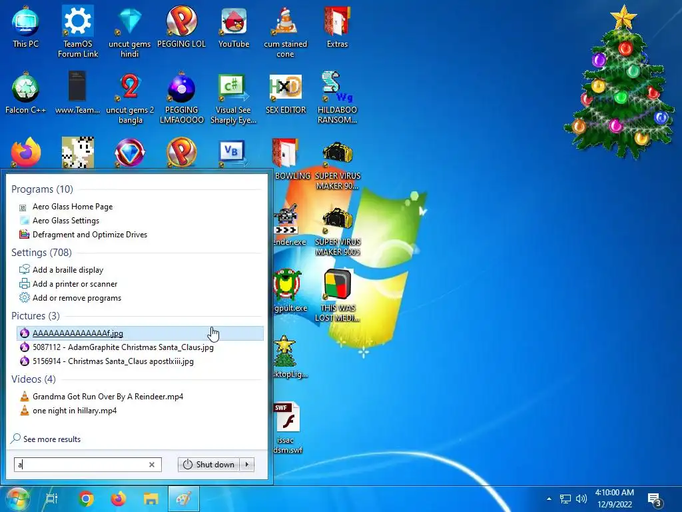Select the www.Team... text file icon
682x512 pixels.
point(77,93)
